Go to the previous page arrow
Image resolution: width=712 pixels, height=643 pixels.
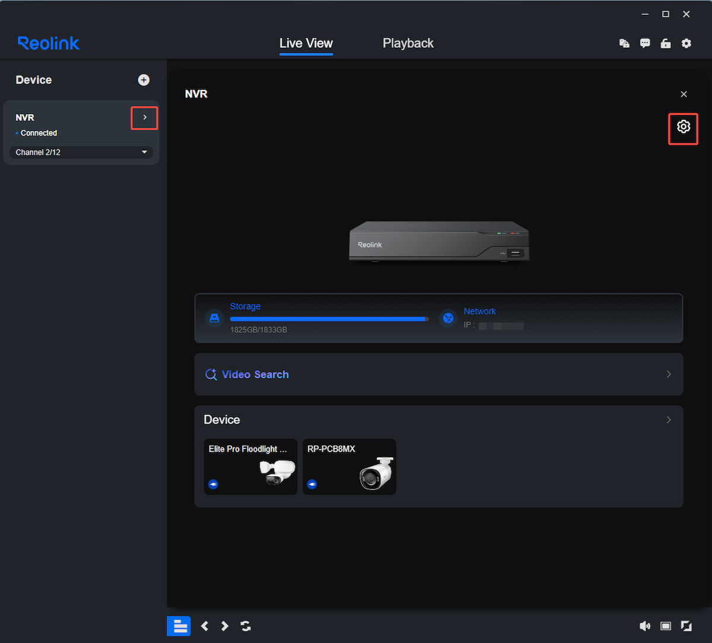click(205, 626)
